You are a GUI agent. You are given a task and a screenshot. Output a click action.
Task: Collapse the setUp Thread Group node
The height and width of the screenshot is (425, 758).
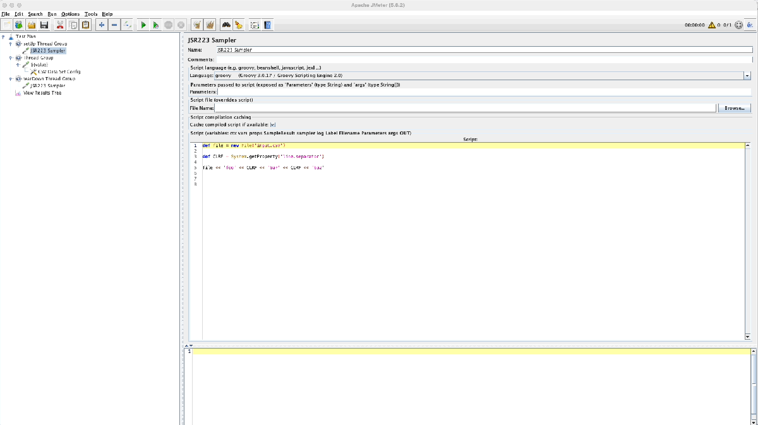[11, 44]
